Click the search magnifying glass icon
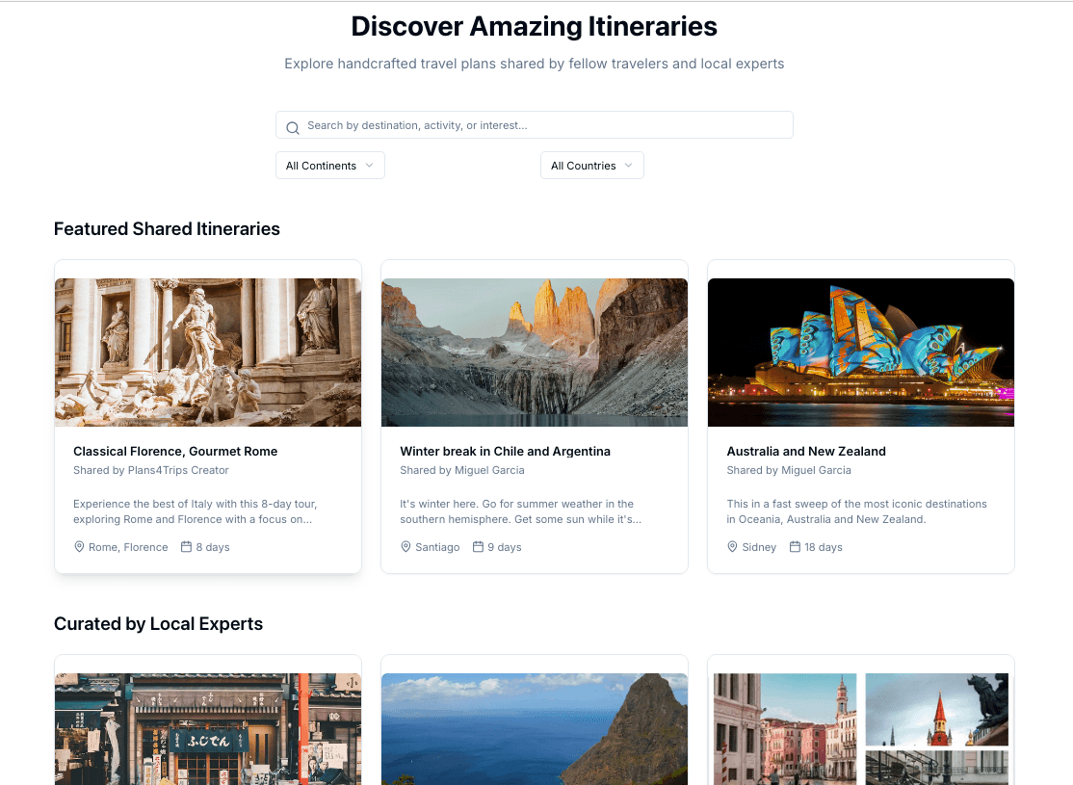This screenshot has width=1073, height=785. 292,127
